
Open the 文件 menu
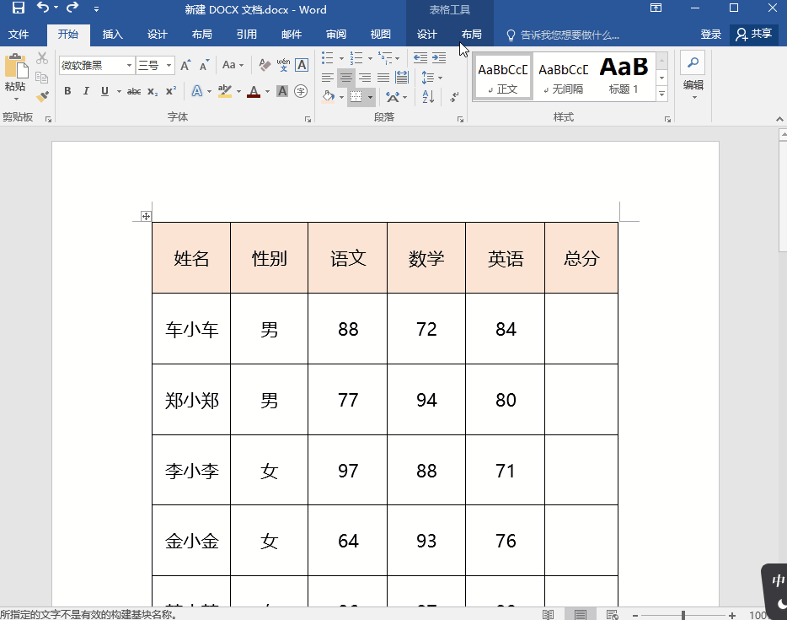[19, 36]
